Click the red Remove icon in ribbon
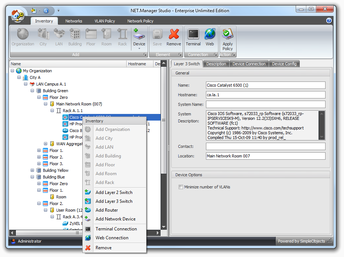Viewport: 344px width, 257px height. [x=173, y=35]
